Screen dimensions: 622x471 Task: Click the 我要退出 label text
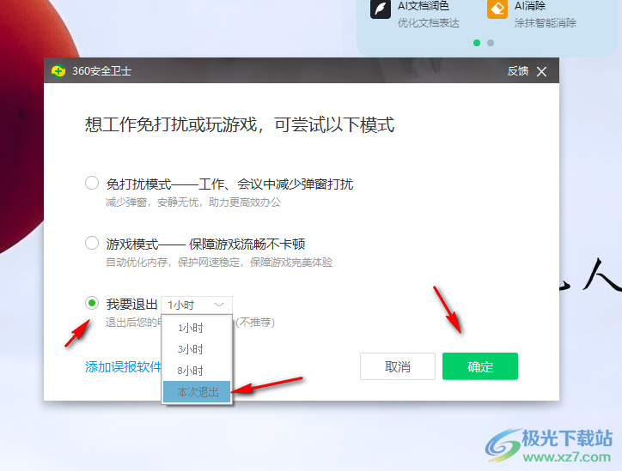[x=132, y=305]
